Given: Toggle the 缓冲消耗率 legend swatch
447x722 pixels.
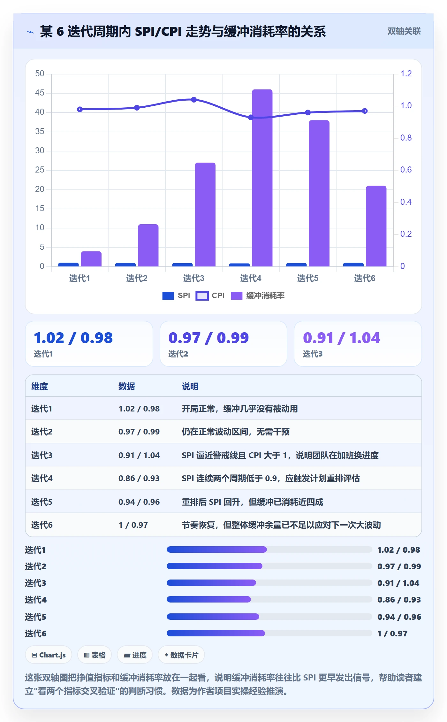Looking at the screenshot, I should 237,296.
